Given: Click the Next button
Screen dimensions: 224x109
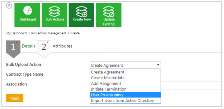Looking at the screenshot, I should tap(15, 98).
